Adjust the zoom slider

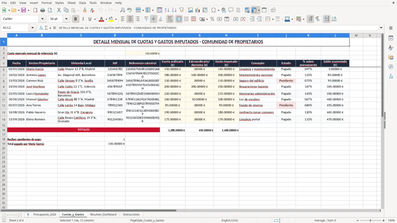click(x=370, y=220)
